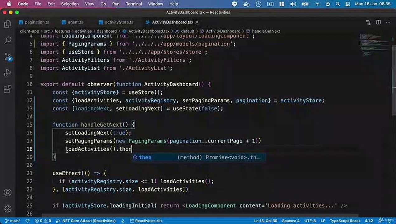
Task: Click Ln 18, Col 30 in status bar
Action: tap(266, 221)
